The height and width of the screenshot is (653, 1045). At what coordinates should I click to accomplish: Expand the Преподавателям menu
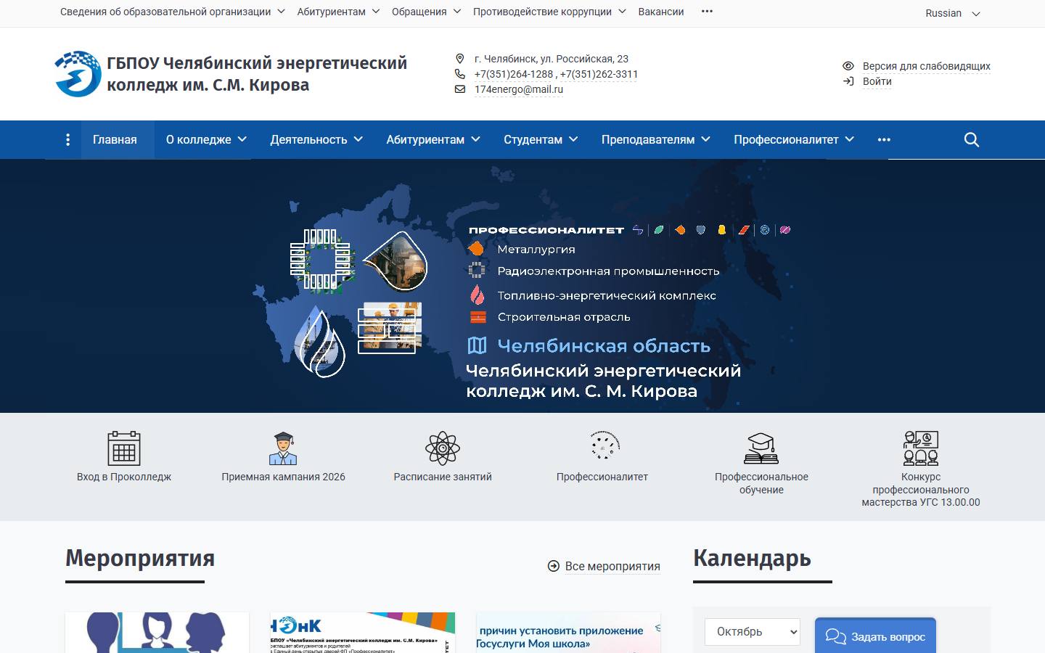[x=655, y=140]
